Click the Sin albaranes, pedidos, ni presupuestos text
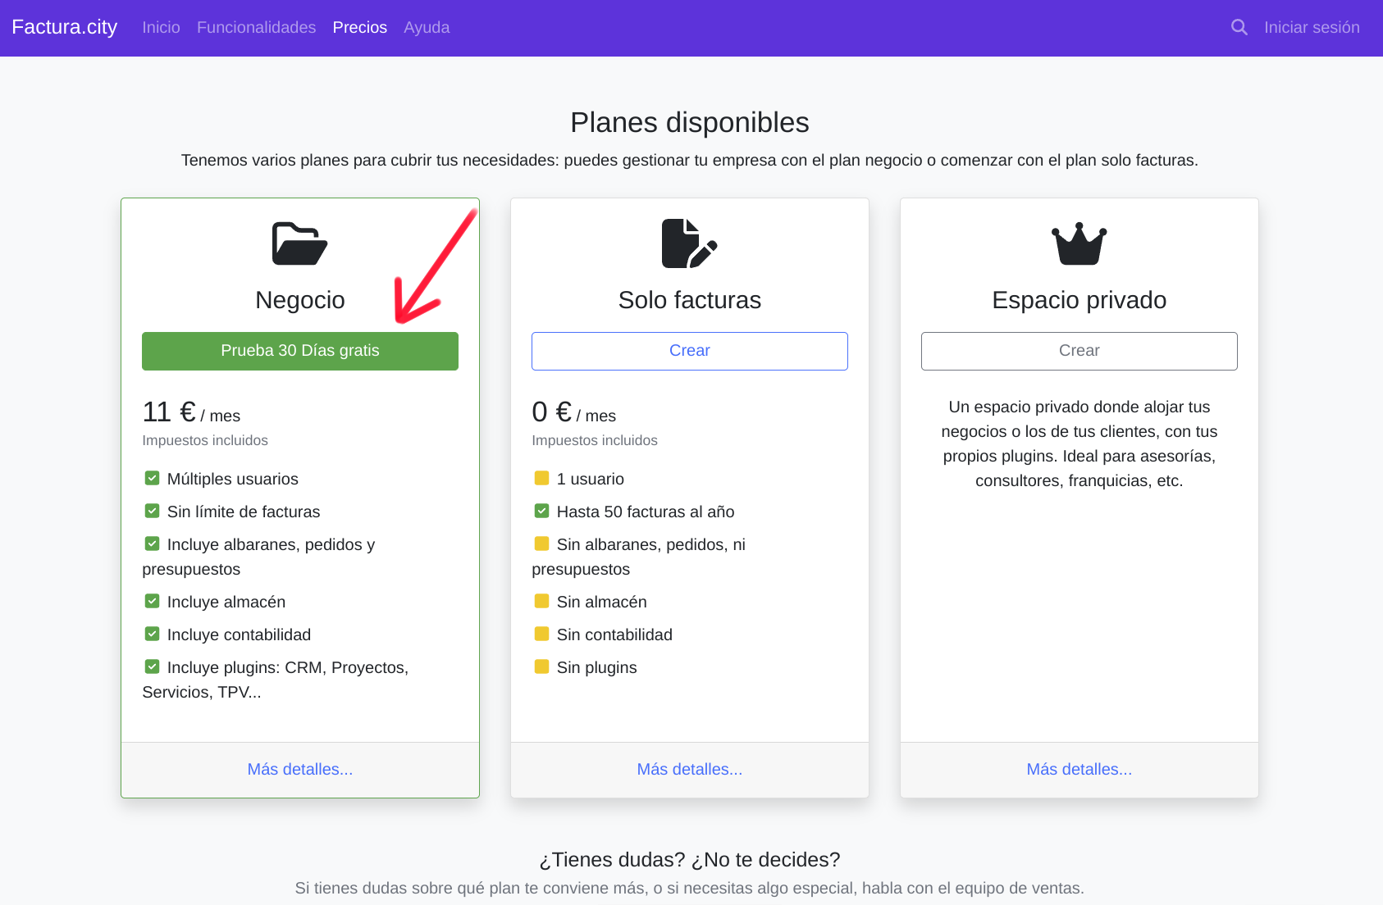This screenshot has width=1383, height=905. click(x=639, y=557)
